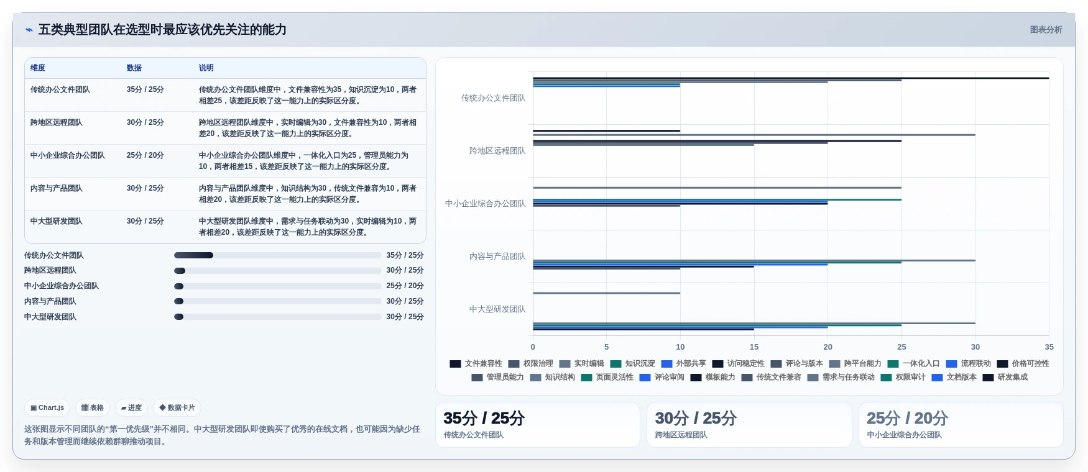Click the 中大型研发团队 progress bar
This screenshot has height=472, width=1088.
277,317
